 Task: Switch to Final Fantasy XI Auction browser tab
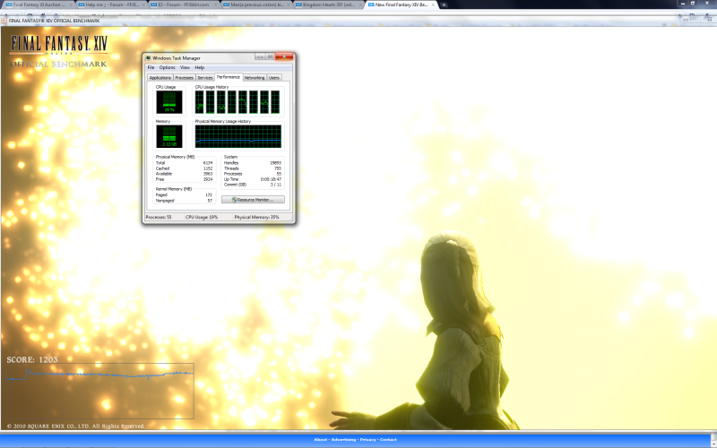pyautogui.click(x=37, y=4)
